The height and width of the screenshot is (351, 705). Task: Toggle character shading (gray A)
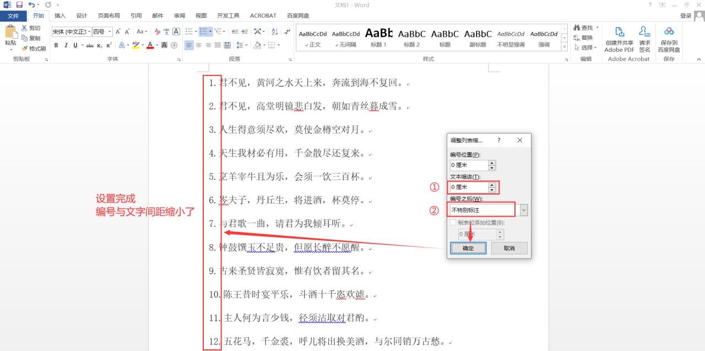(164, 45)
